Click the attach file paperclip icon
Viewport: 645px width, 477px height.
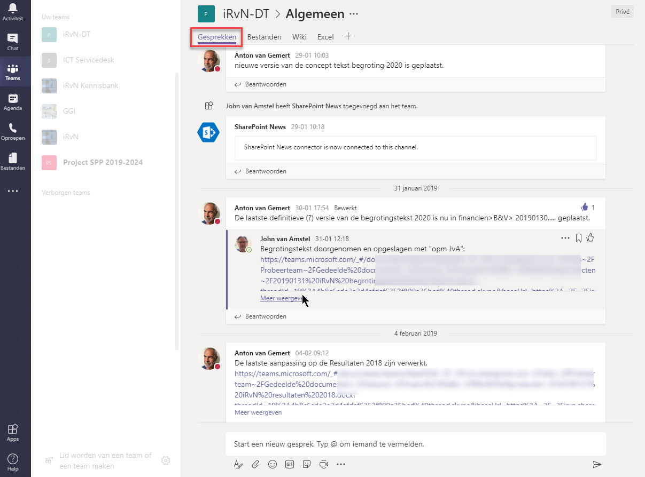pyautogui.click(x=255, y=464)
